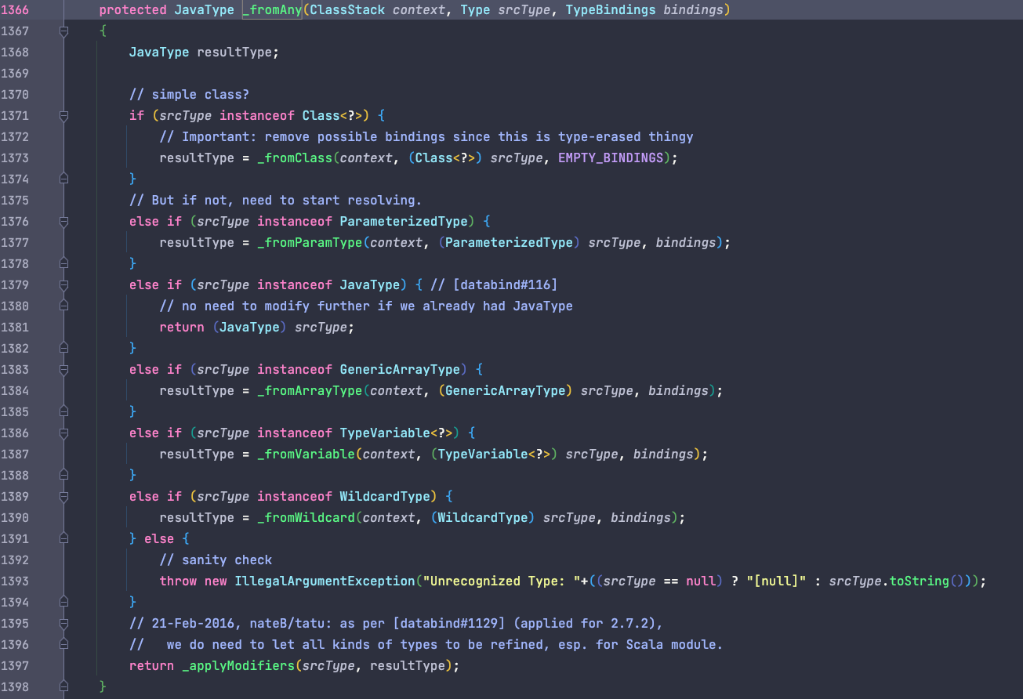Collapse the JavaType branch fold at 1379
This screenshot has height=699, width=1023.
click(x=64, y=284)
